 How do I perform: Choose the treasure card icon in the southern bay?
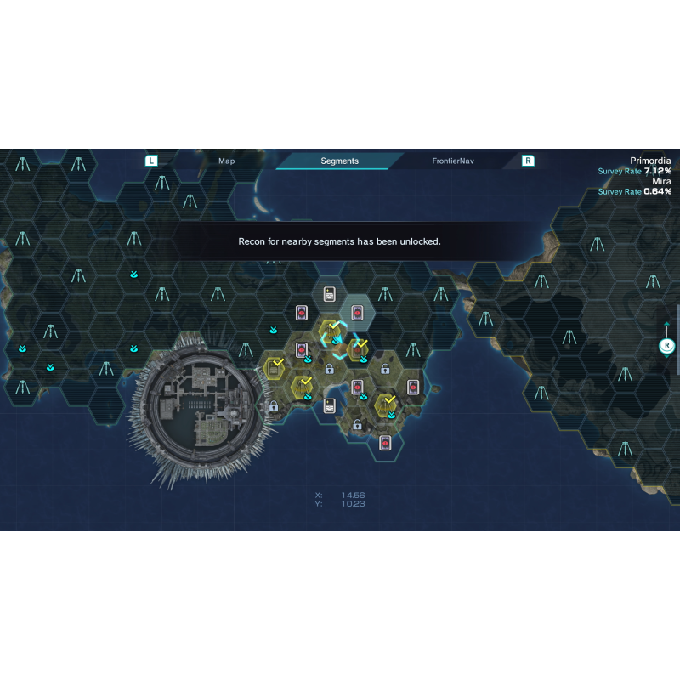click(x=330, y=406)
